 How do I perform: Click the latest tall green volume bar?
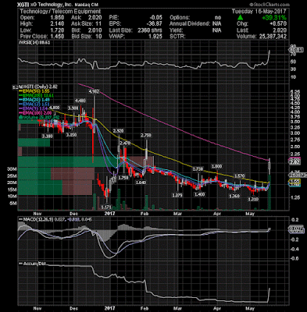pyautogui.click(x=270, y=193)
